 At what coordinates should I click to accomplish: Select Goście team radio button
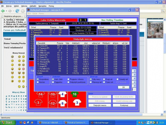point(38,82)
